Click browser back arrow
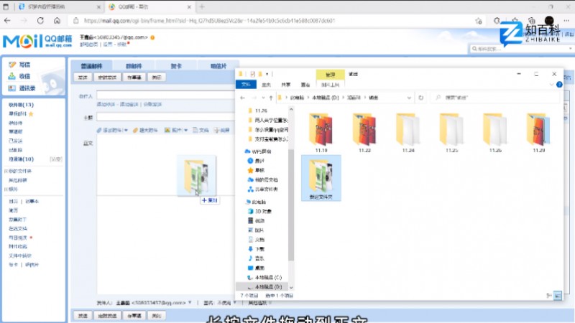The height and width of the screenshot is (323, 575). pos(7,21)
